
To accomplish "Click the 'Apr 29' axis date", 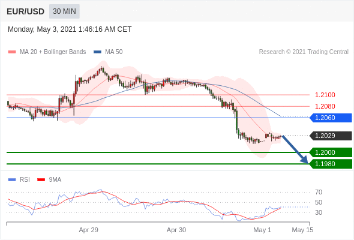I will [89, 230].
